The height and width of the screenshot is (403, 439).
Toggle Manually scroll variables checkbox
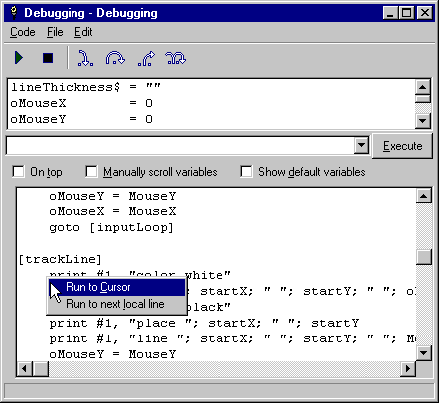pyautogui.click(x=91, y=172)
